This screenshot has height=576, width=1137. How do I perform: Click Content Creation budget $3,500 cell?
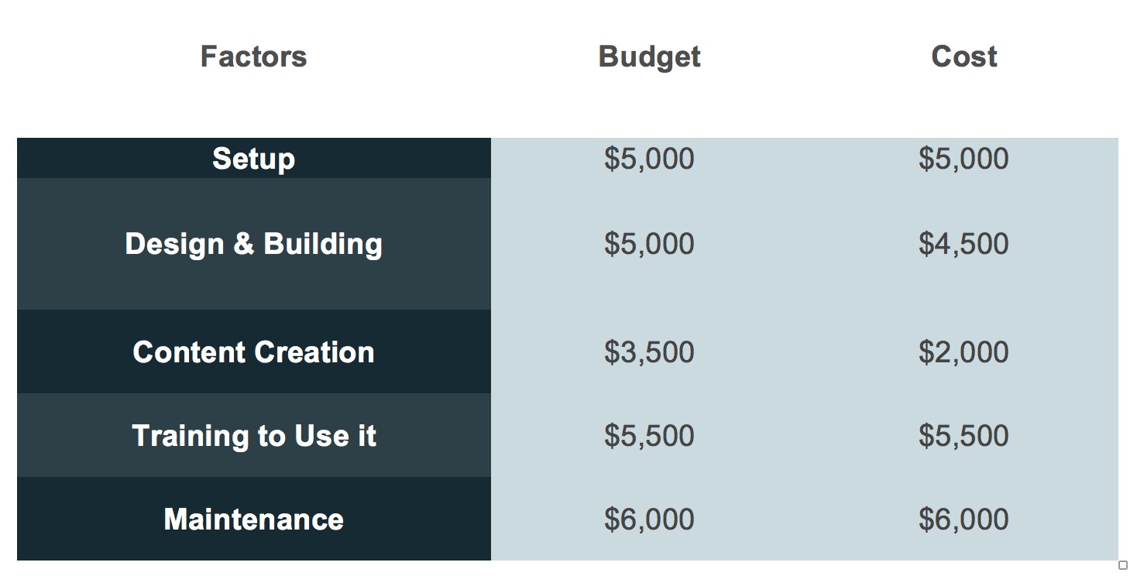pos(649,351)
